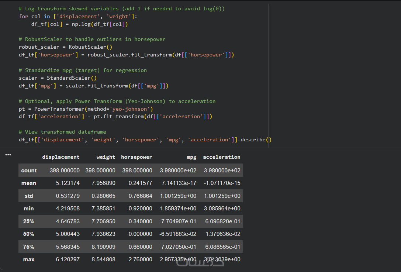Select weight min value 7.385851

[x=103, y=208]
